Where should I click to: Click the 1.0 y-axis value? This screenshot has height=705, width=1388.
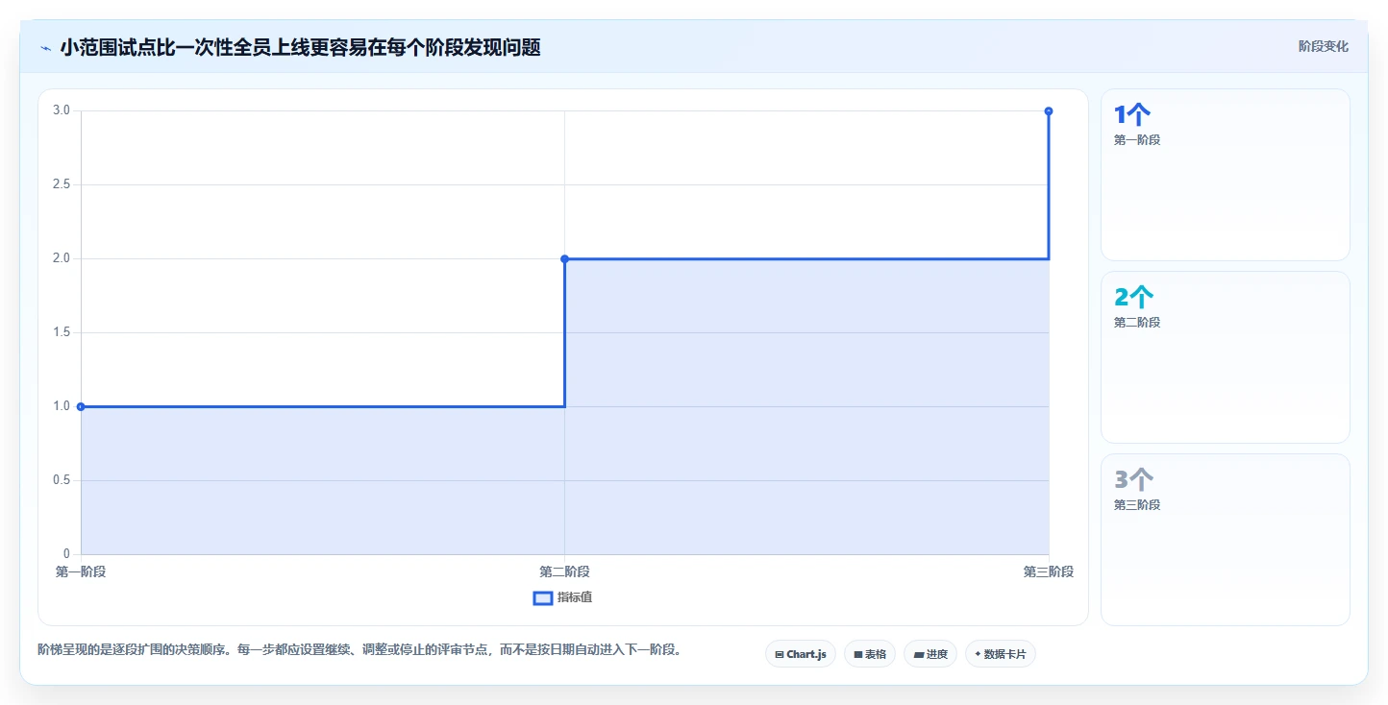tap(62, 406)
